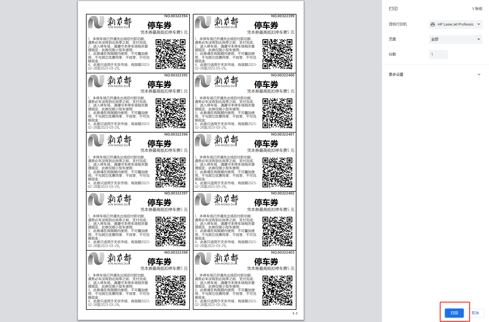Click coupon number NO.00322396
The width and height of the screenshot is (489, 322).
176,134
